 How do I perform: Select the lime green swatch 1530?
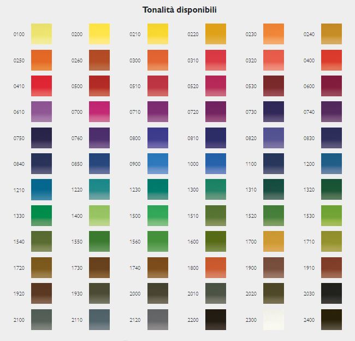332,216
